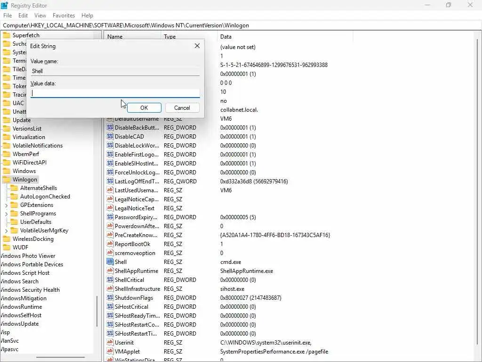This screenshot has width=482, height=362.
Task: Select the ShellAppRuntime value icon
Action: (110, 271)
